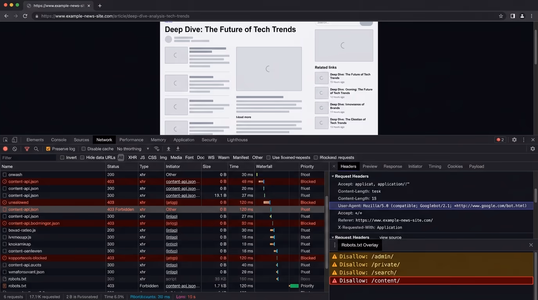
Task: Click the red error count badge
Action: point(500,140)
